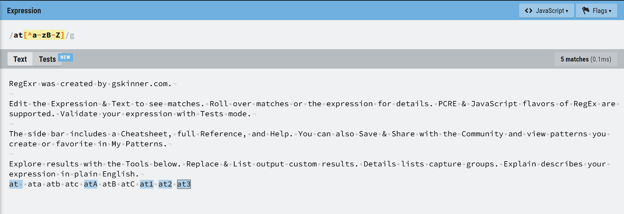The image size is (624, 214).
Task: Click the flag icon on Flags button
Action: point(586,11)
